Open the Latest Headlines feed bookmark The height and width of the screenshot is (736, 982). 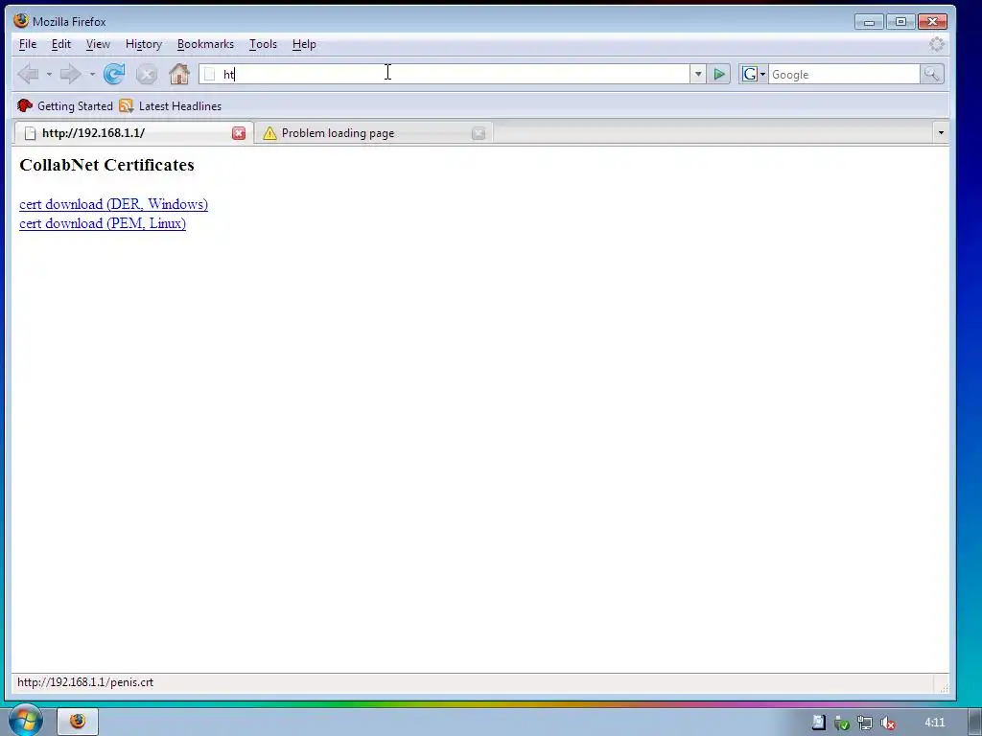coord(171,105)
